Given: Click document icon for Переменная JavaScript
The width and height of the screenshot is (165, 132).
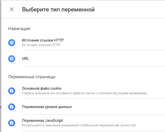Looking at the screenshot, I should [12, 123].
